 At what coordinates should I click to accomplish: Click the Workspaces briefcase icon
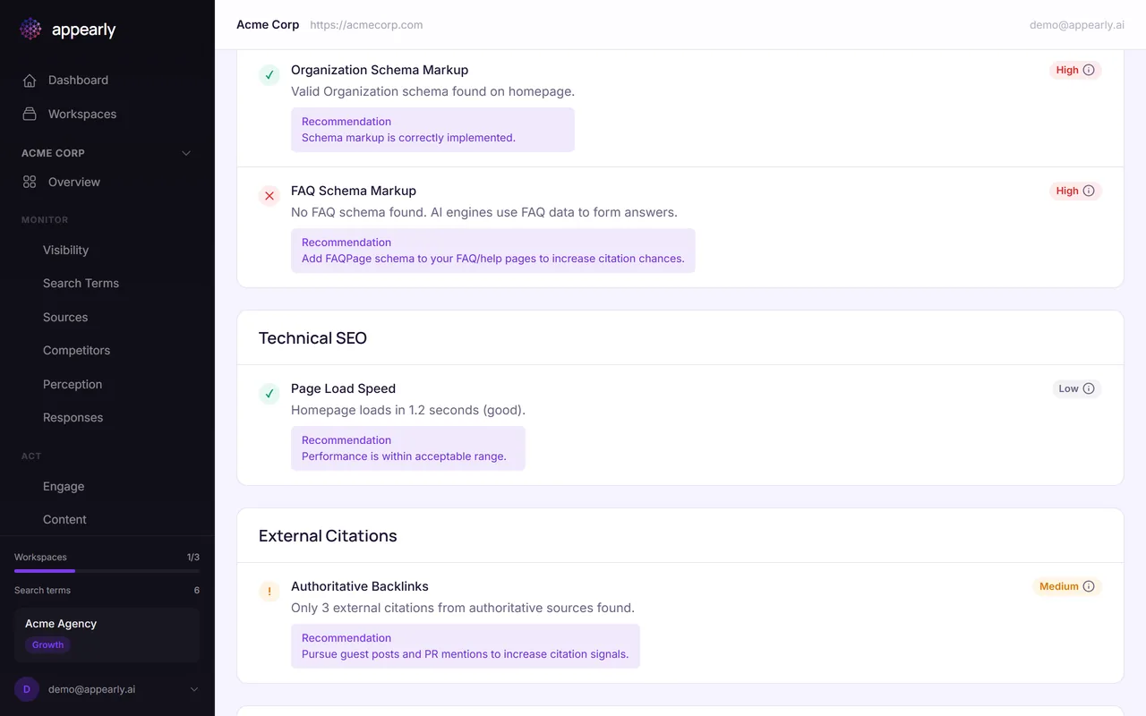click(30, 115)
